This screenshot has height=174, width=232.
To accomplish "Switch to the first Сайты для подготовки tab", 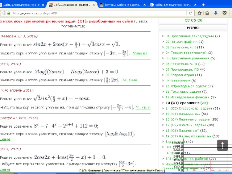I will coord(22,5).
